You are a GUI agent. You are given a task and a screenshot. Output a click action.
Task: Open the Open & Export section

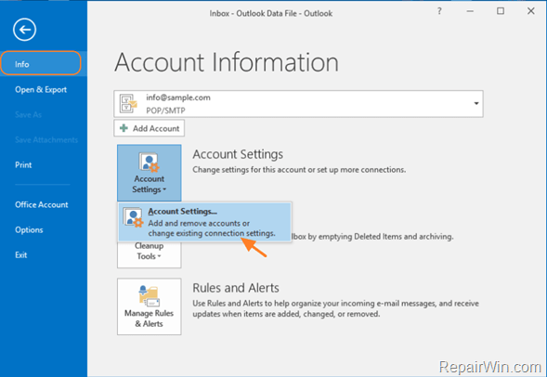coord(41,90)
